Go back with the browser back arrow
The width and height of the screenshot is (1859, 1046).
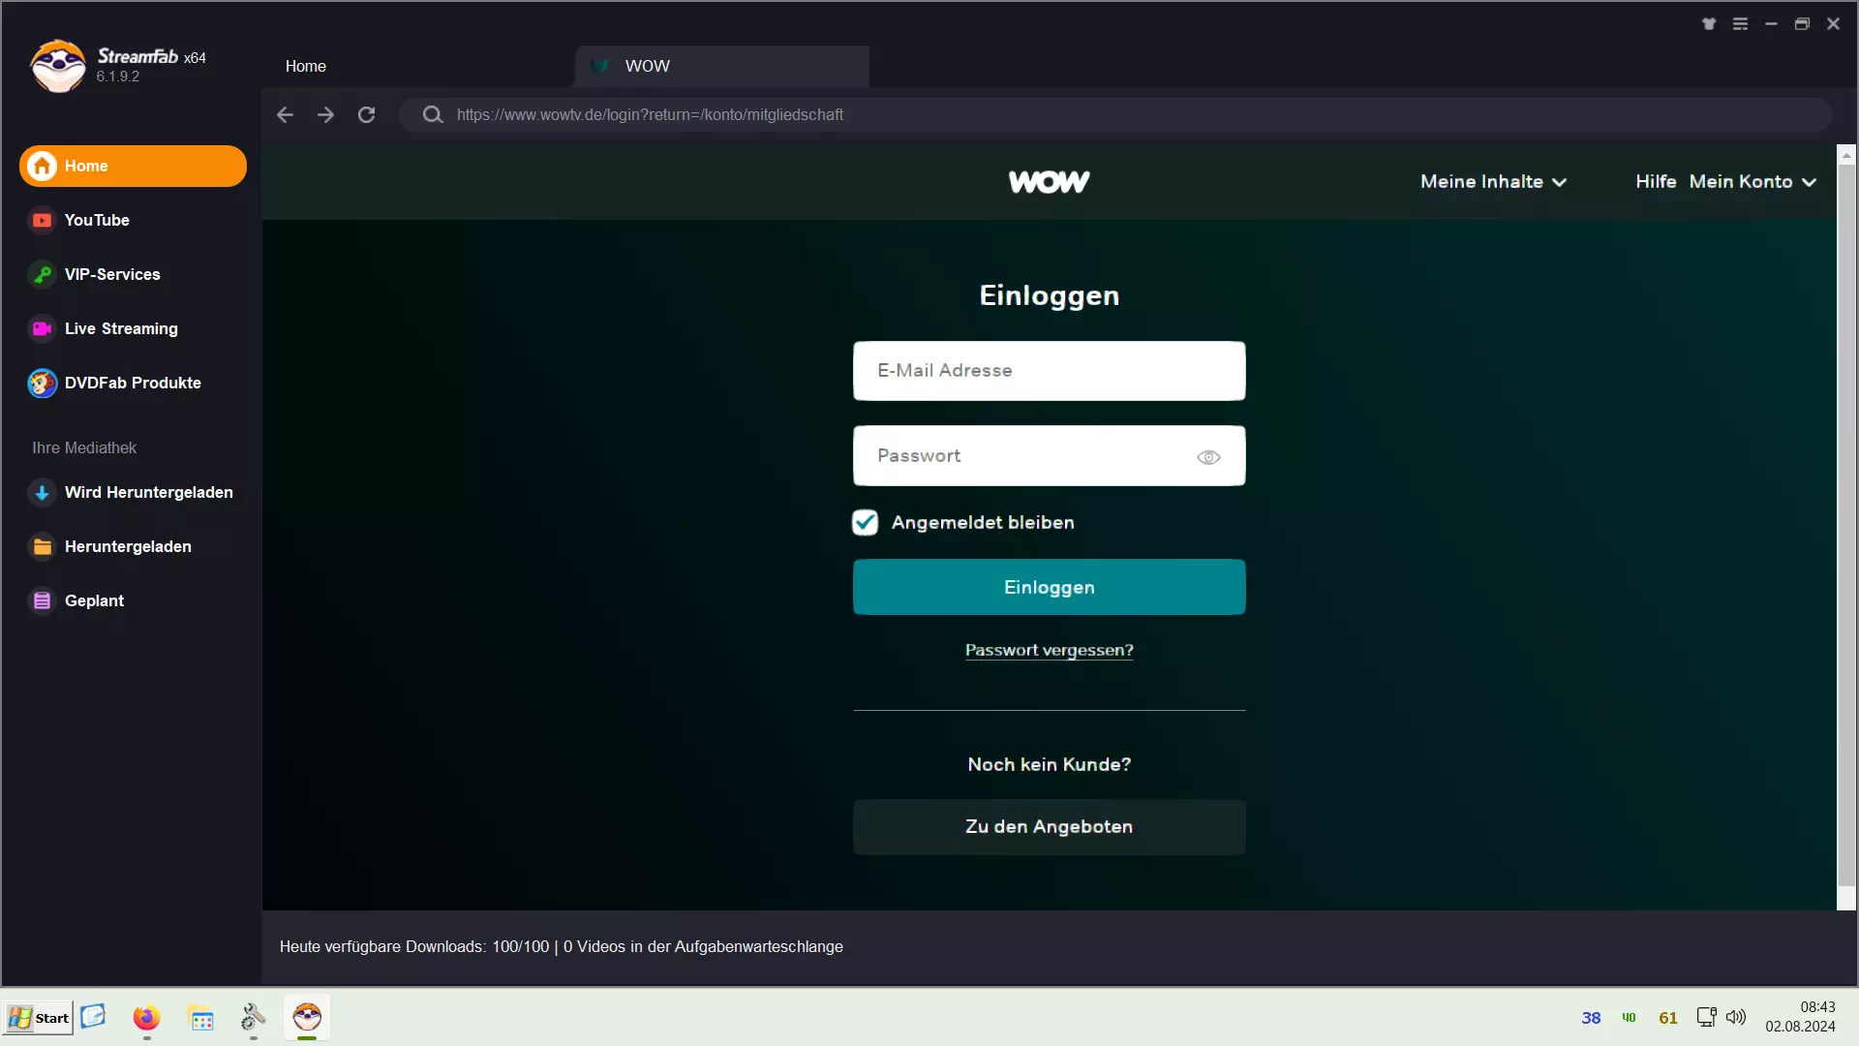click(x=285, y=114)
